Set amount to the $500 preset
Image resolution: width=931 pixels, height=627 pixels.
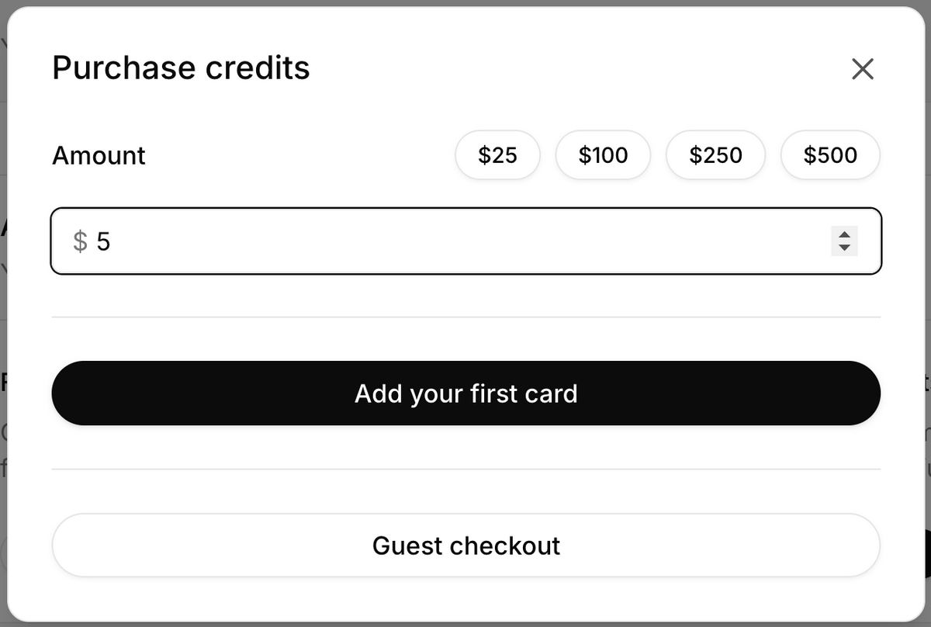pyautogui.click(x=830, y=155)
